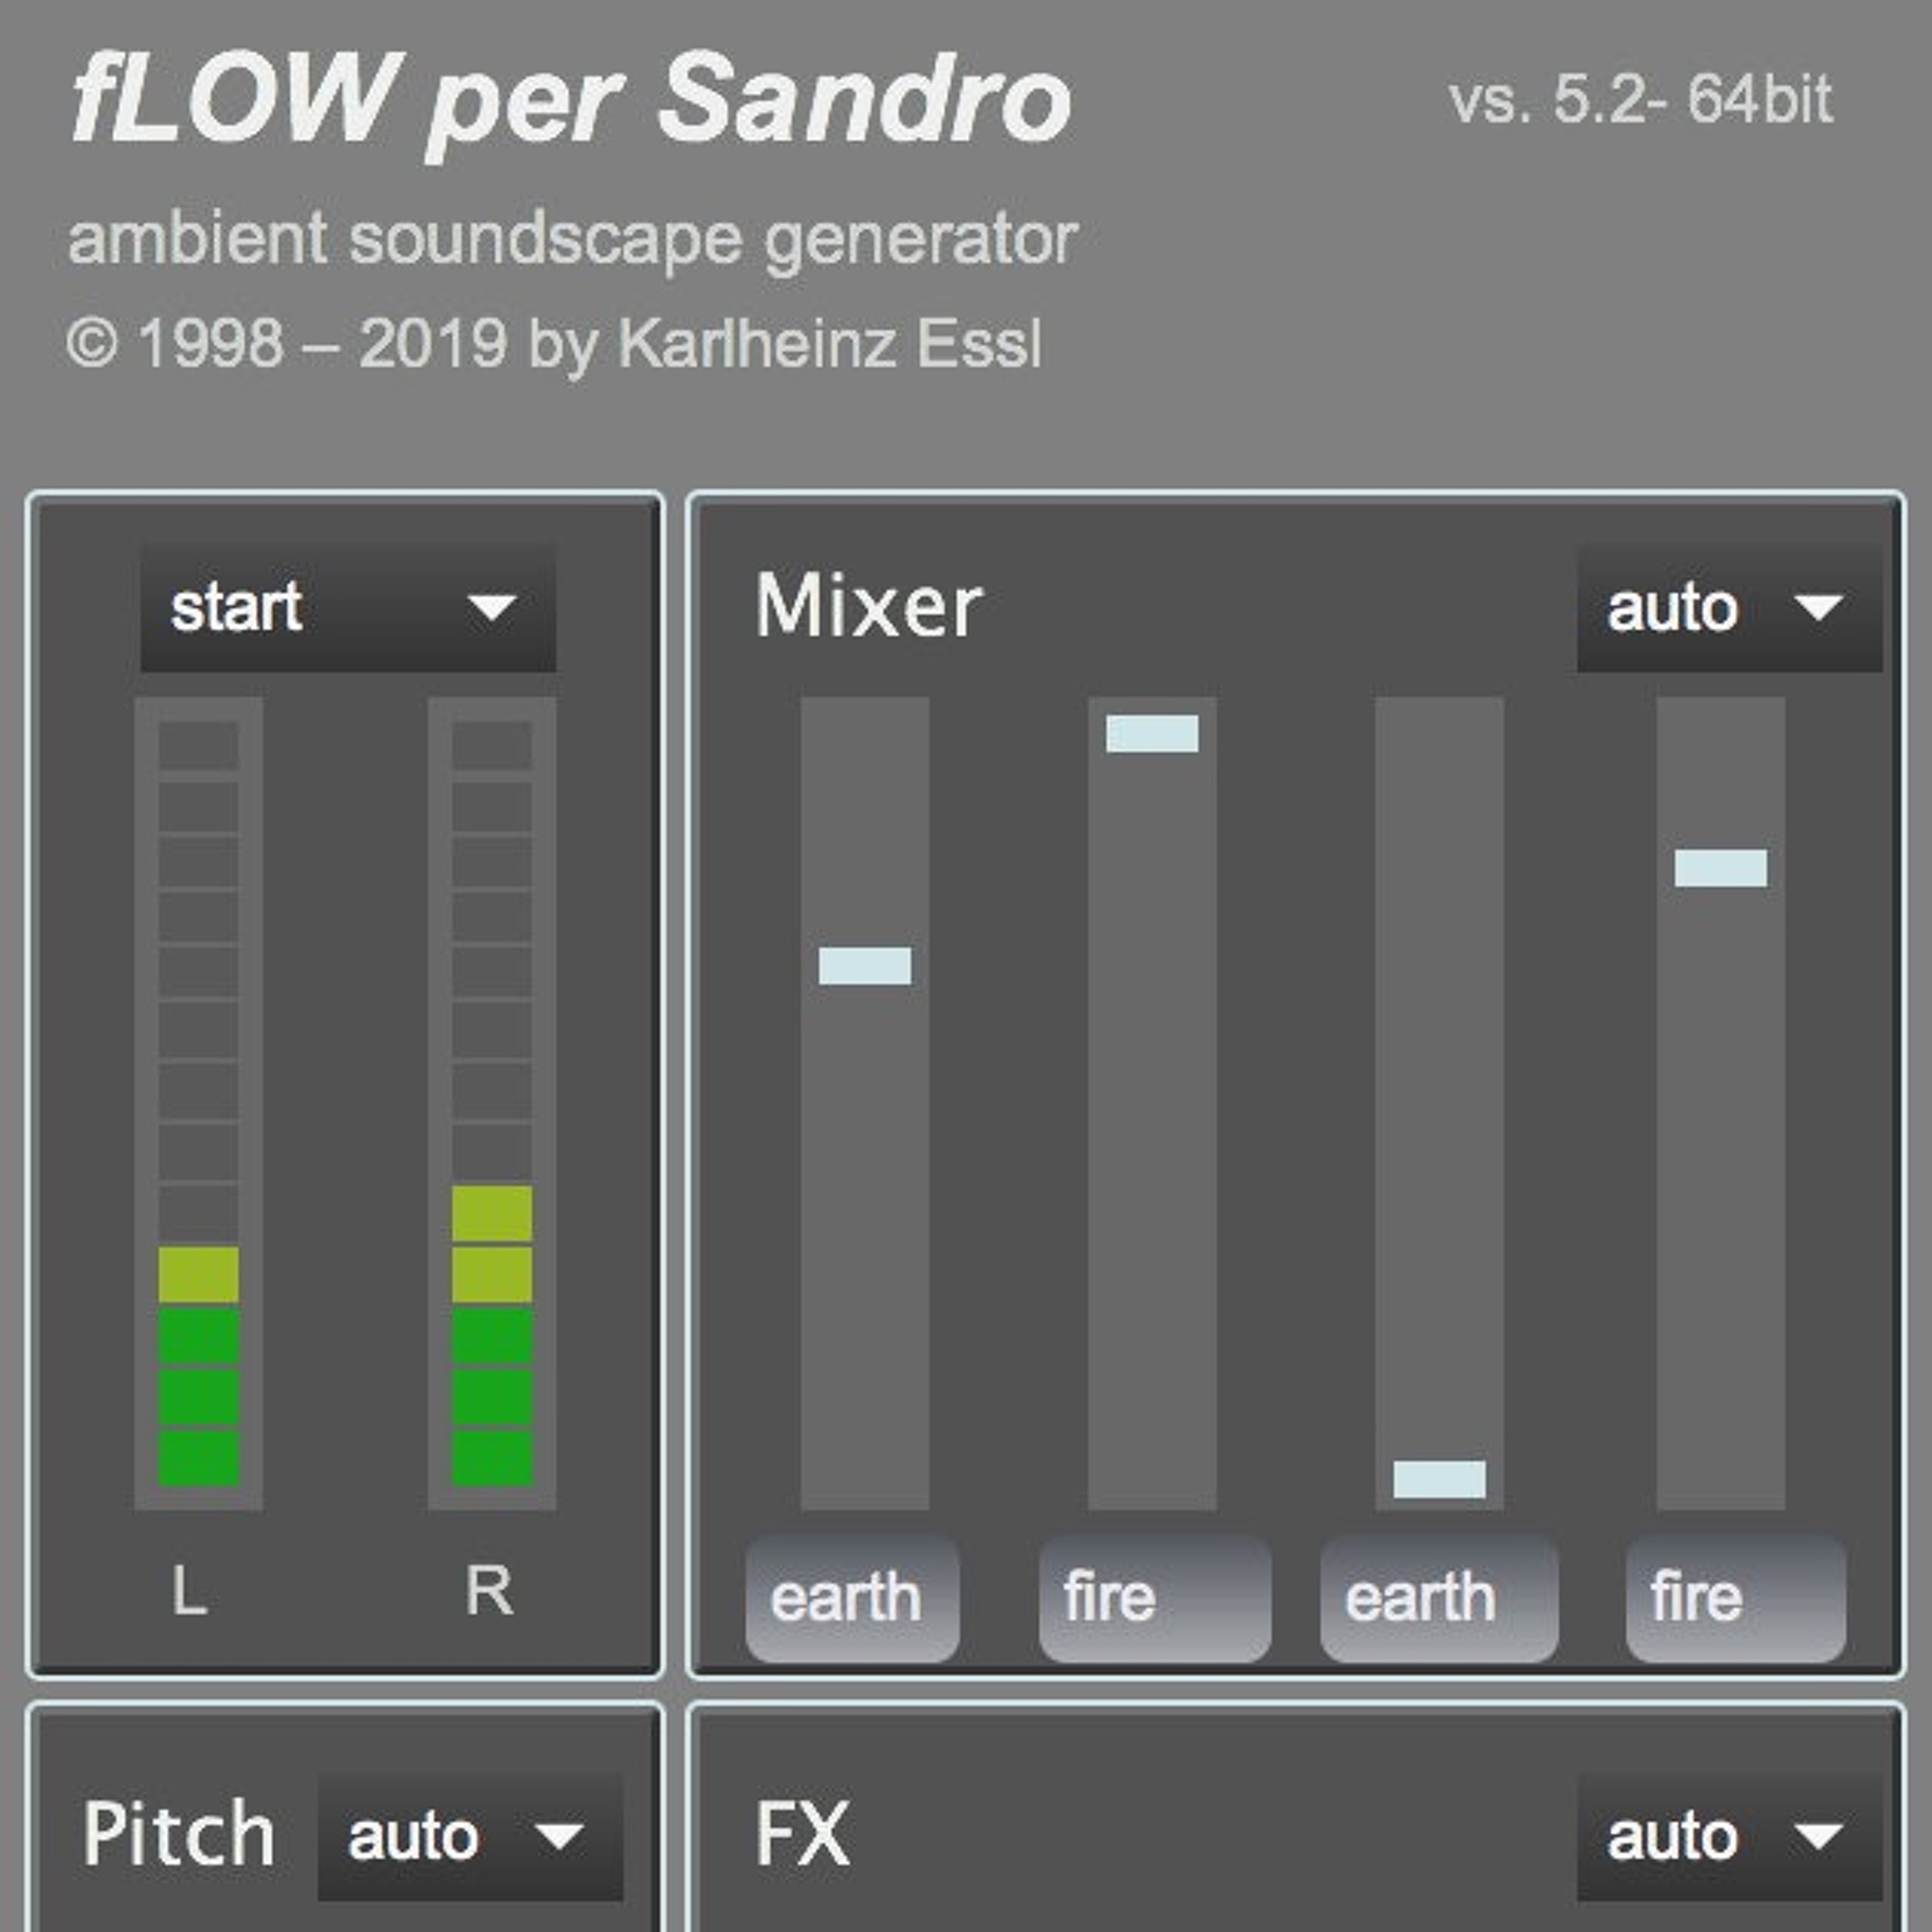
Task: Click the second fire channel button
Action: pos(1736,1599)
